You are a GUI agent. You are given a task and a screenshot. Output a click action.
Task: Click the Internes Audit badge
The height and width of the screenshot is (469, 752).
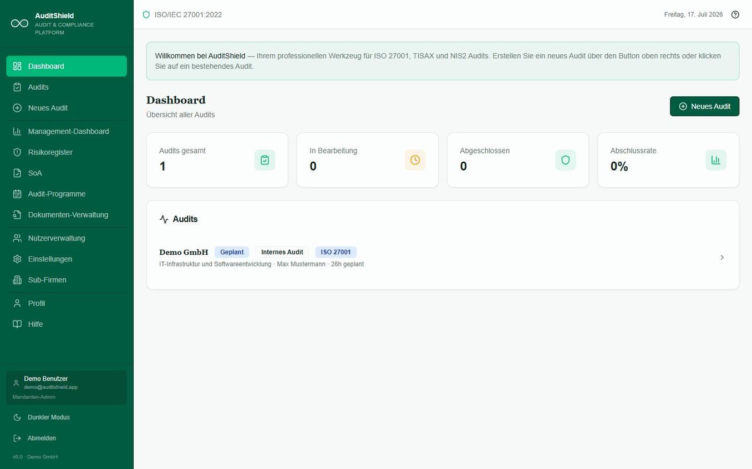point(282,252)
